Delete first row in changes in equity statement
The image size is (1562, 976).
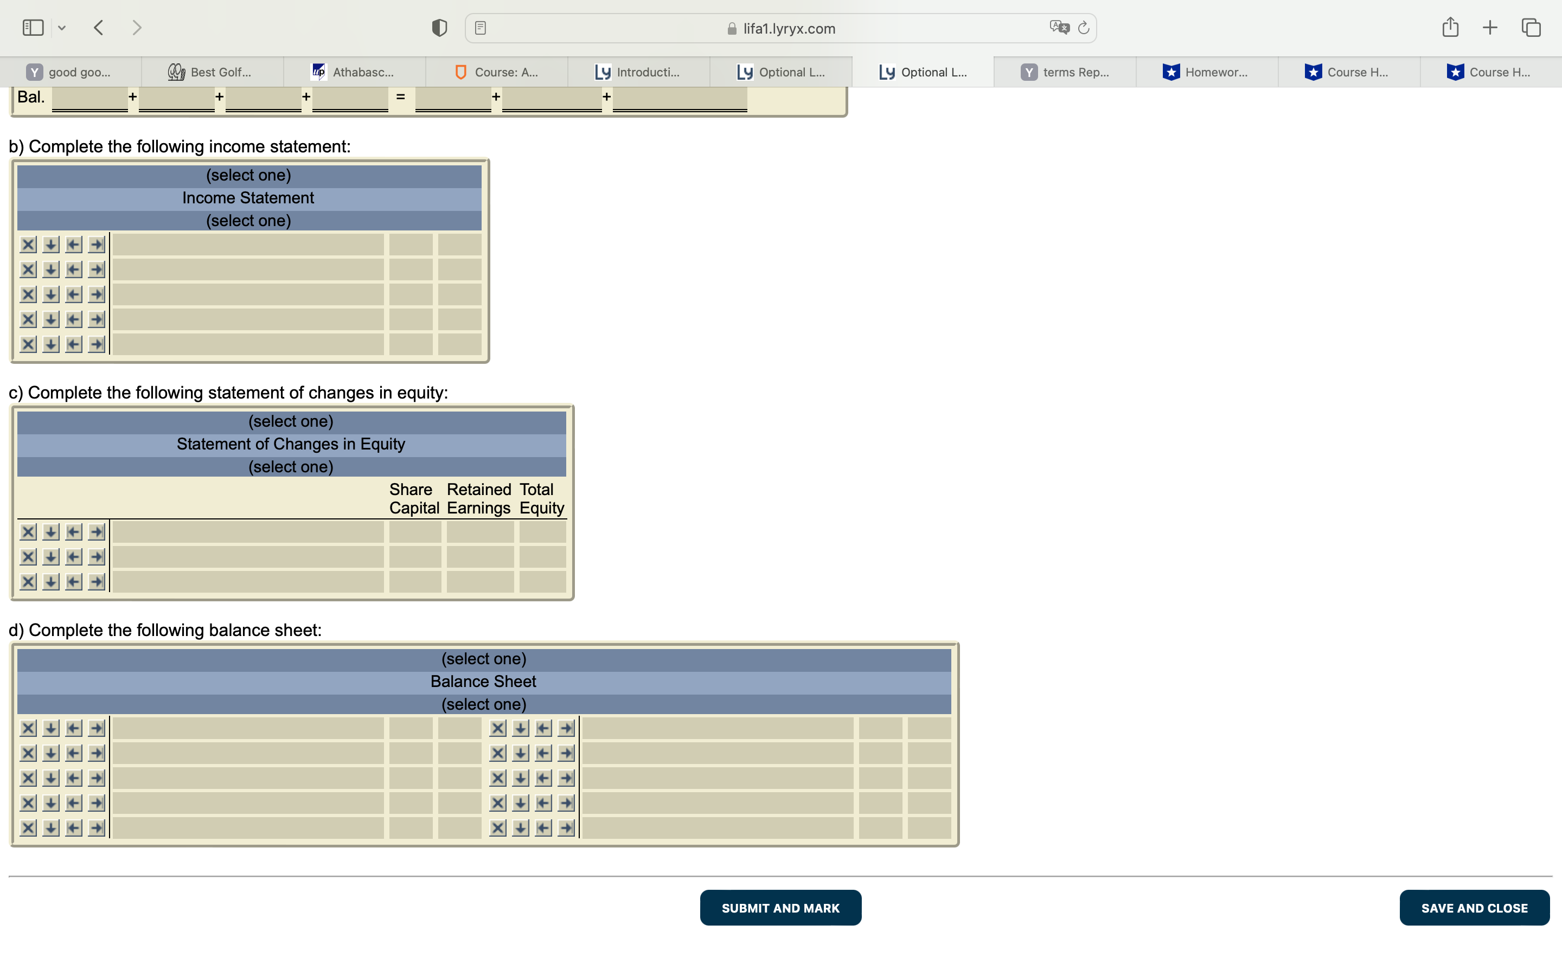(28, 532)
